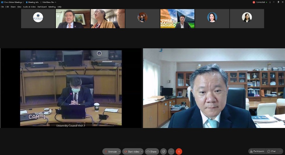Open the Participant menu
The image size is (285, 155).
click(x=42, y=7)
